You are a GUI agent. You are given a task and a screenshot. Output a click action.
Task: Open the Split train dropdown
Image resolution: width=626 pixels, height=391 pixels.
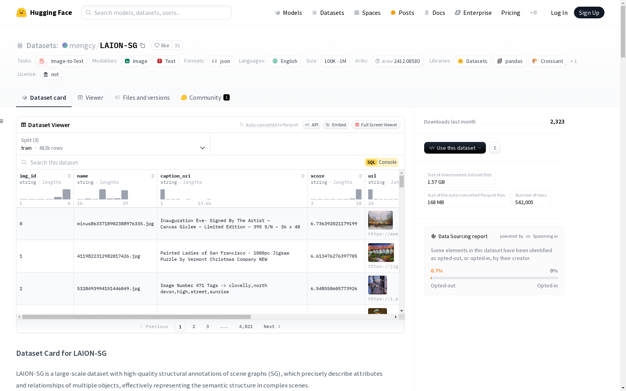coord(113,144)
